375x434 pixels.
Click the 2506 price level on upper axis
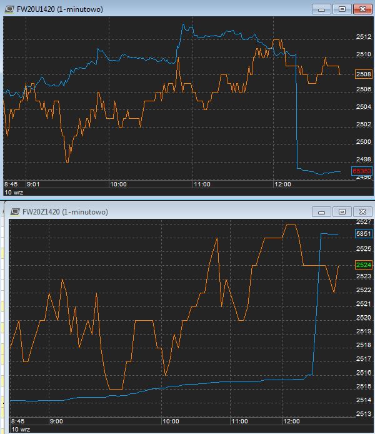[x=364, y=89]
